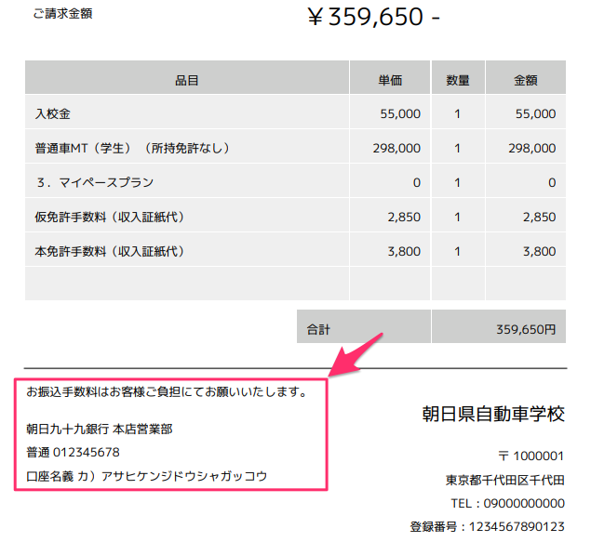Select the large ¥359,650 billing amount
Image resolution: width=591 pixels, height=542 pixels.
pyautogui.click(x=373, y=18)
